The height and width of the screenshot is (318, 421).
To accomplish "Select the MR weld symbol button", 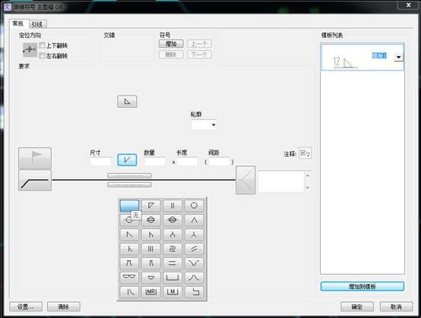I will click(x=150, y=291).
